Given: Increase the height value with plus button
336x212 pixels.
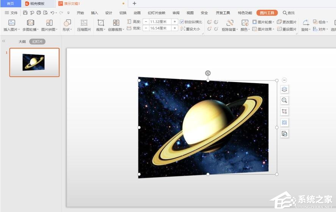Looking at the screenshot, I should [x=175, y=22].
